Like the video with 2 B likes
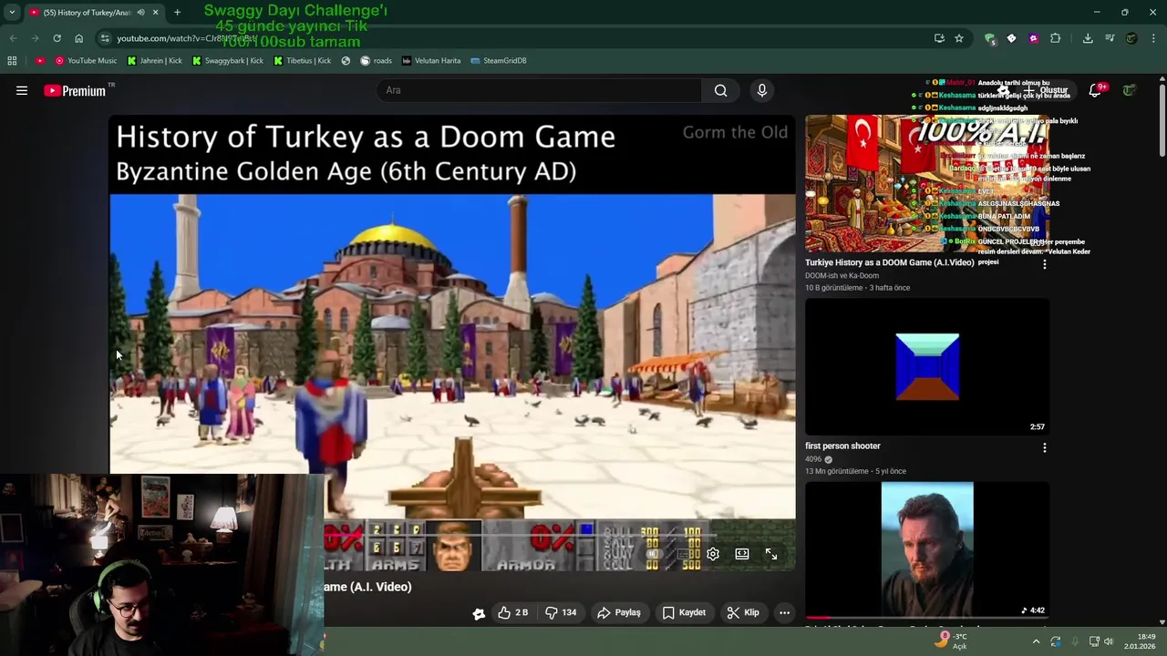 [512, 612]
